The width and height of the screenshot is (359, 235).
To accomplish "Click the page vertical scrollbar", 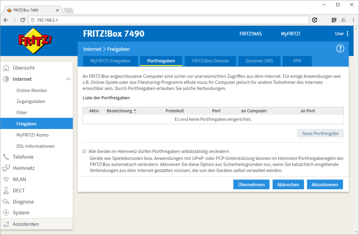I will (356, 130).
